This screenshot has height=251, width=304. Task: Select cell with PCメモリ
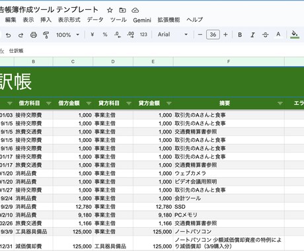pyautogui.click(x=229, y=215)
